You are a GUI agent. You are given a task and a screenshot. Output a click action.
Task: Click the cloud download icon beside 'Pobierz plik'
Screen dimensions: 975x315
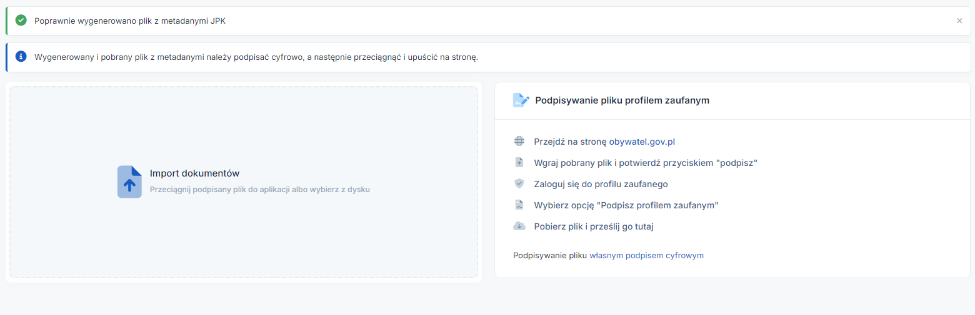pyautogui.click(x=519, y=226)
